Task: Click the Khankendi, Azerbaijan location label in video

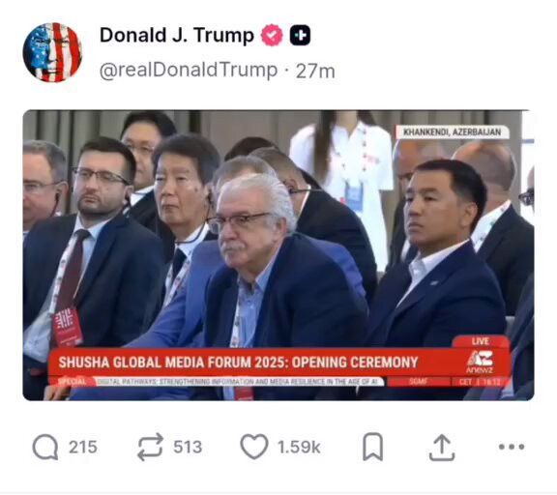Action: (x=453, y=132)
